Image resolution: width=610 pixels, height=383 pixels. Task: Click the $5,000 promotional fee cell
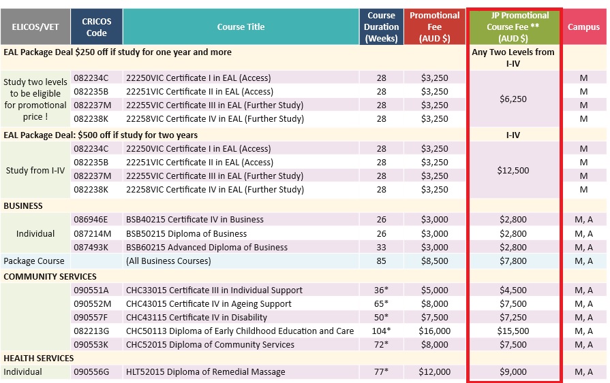click(x=435, y=290)
